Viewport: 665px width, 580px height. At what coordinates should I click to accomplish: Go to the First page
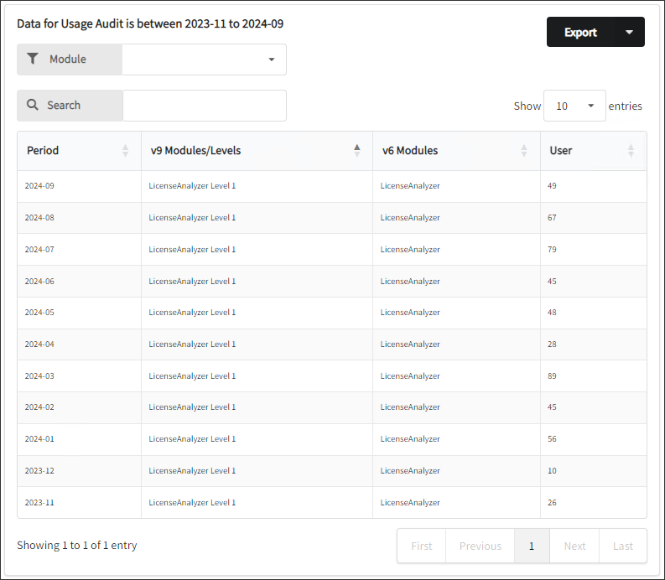422,546
